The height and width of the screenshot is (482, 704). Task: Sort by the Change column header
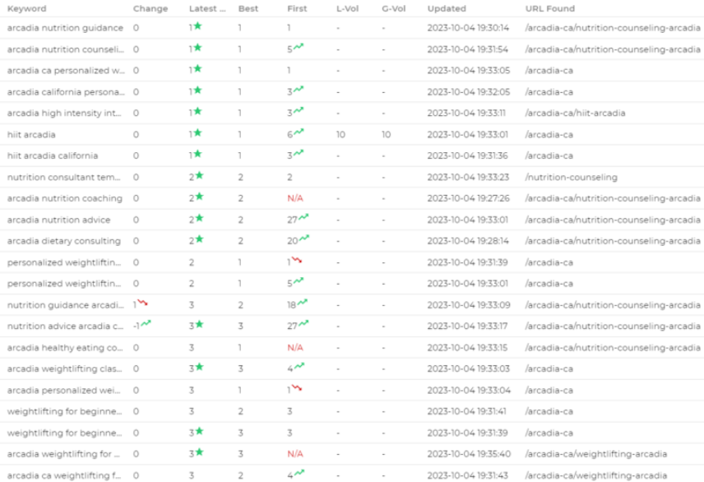point(150,8)
